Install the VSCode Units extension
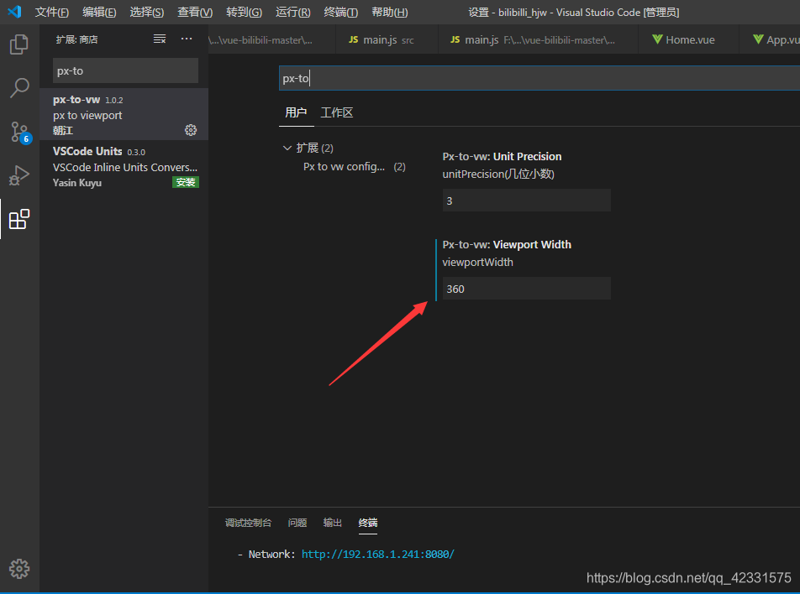The height and width of the screenshot is (594, 800). click(x=186, y=182)
